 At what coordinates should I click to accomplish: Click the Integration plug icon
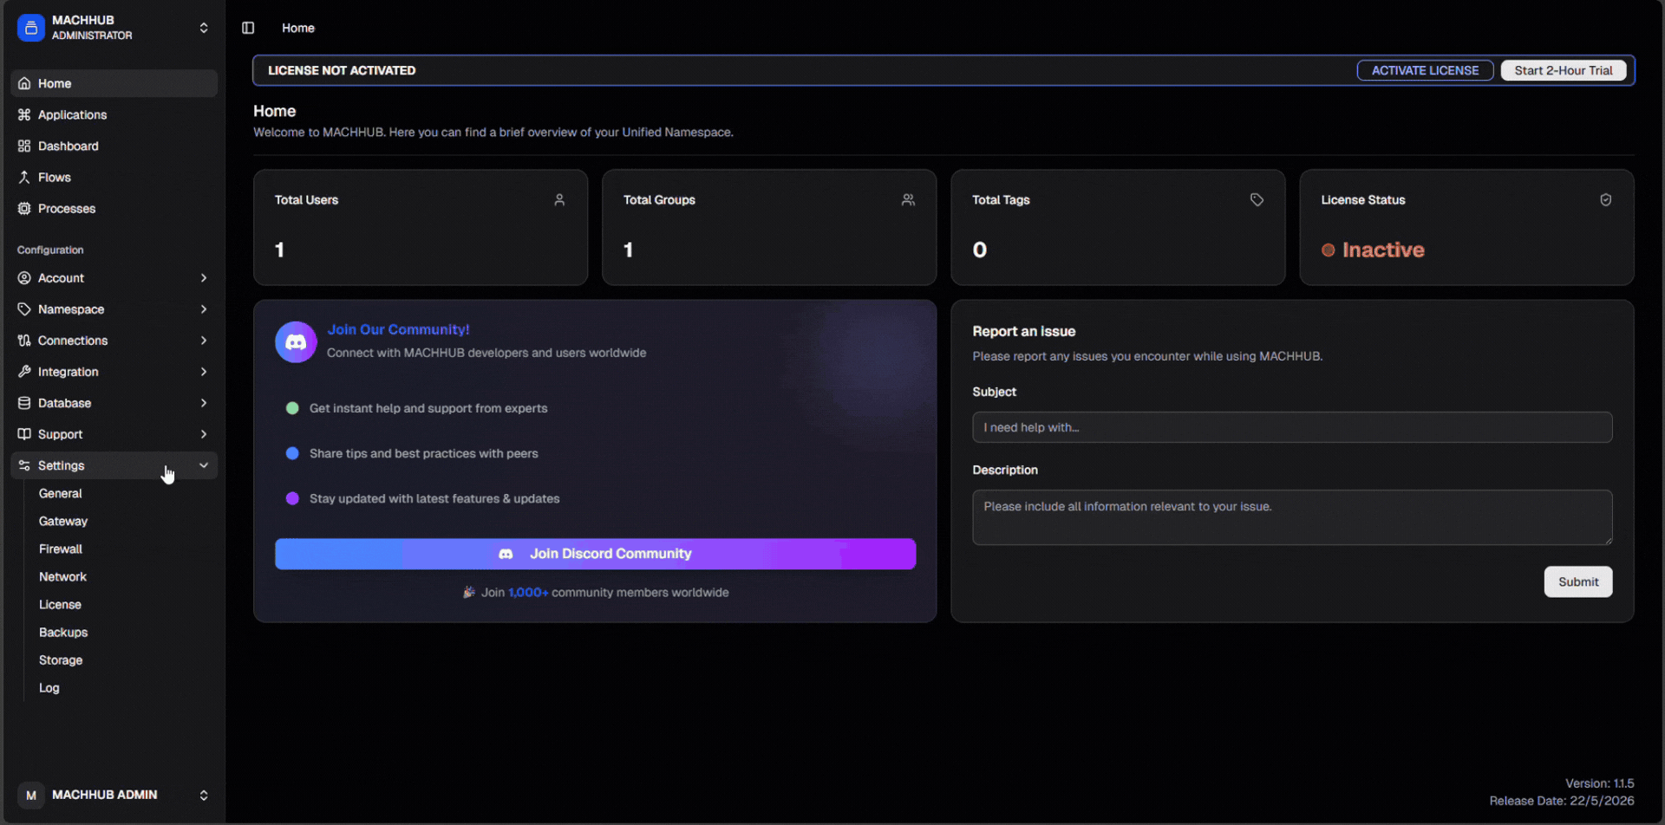tap(24, 371)
